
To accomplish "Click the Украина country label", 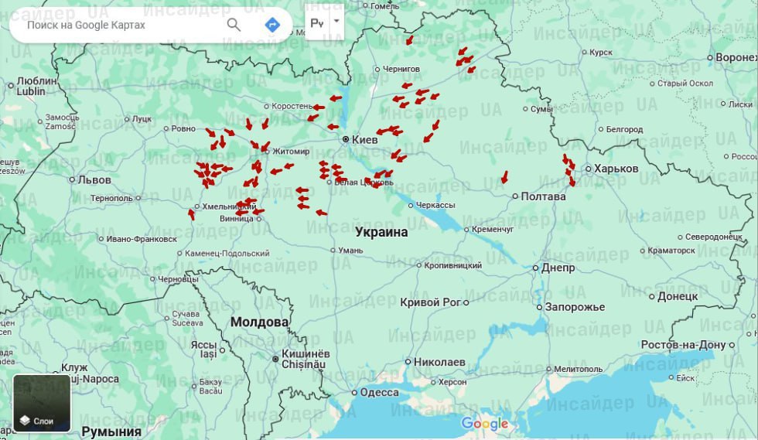I will click(x=381, y=232).
